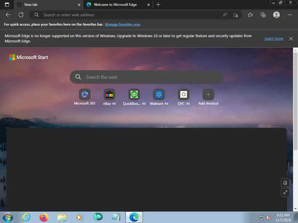Open the teal globe app on the taskbar
Image resolution: width=298 pixels, height=223 pixels.
(98, 217)
